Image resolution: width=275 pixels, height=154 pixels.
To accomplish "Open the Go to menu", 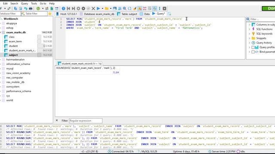I will (43, 3).
